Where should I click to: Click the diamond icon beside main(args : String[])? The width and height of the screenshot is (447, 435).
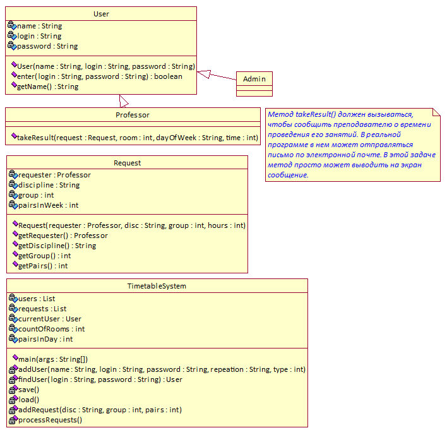15,357
